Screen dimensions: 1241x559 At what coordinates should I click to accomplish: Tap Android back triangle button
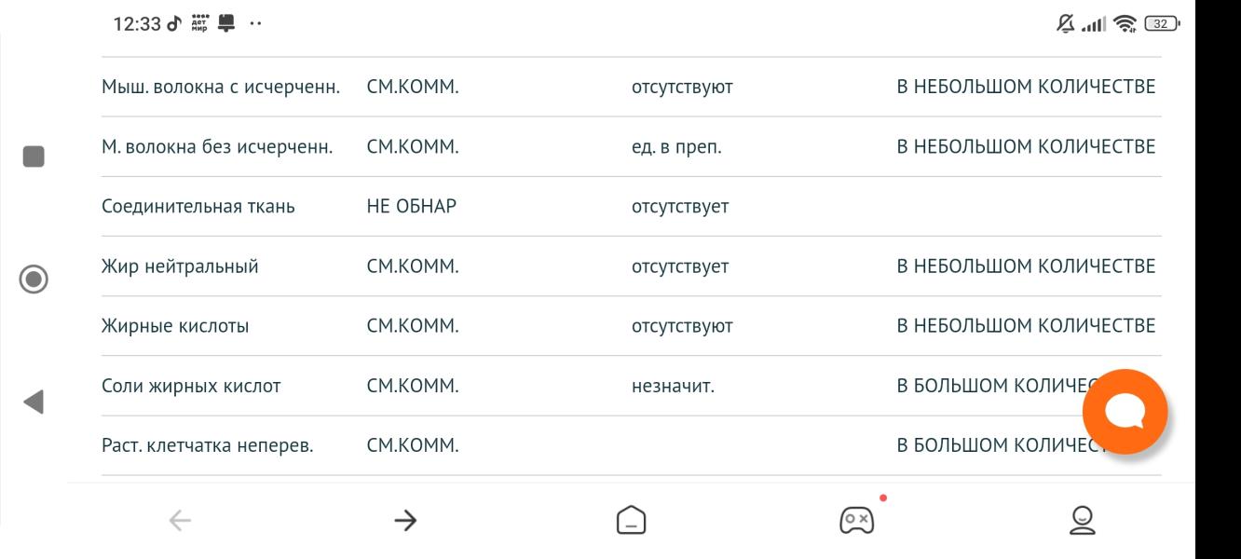pos(34,402)
